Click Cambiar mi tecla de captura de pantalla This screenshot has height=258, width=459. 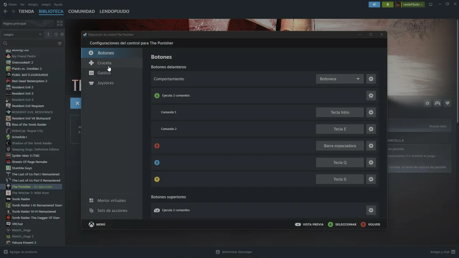(x=417, y=167)
